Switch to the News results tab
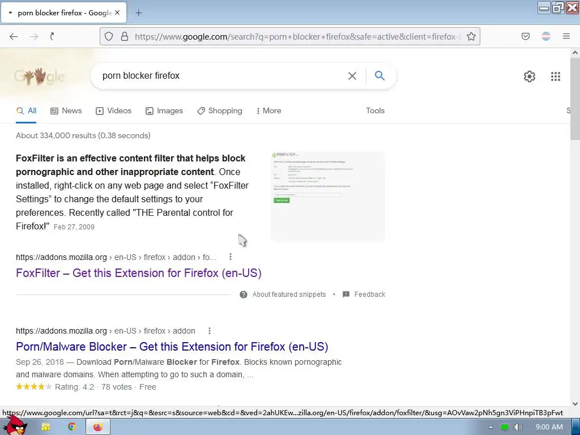 tap(66, 110)
